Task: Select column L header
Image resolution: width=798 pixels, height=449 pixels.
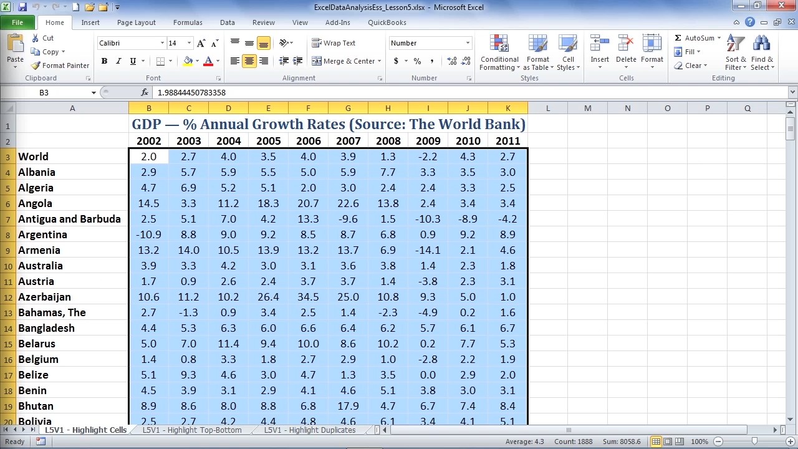Action: (x=548, y=109)
